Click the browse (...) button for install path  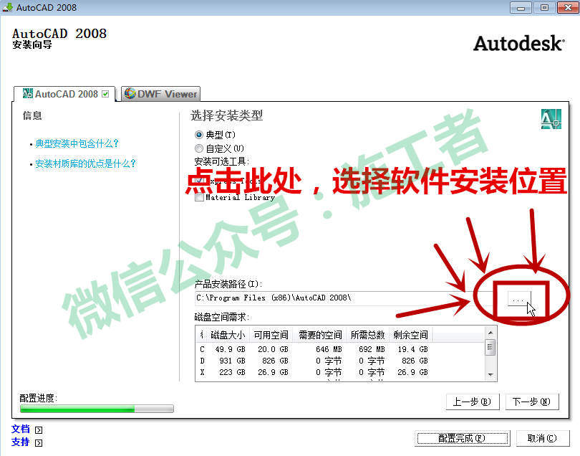519,298
